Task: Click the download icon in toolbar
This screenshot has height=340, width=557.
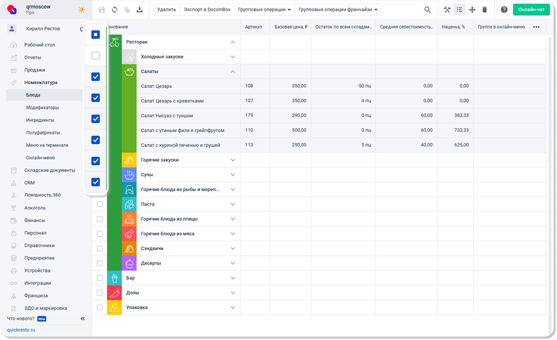Action: [x=140, y=10]
